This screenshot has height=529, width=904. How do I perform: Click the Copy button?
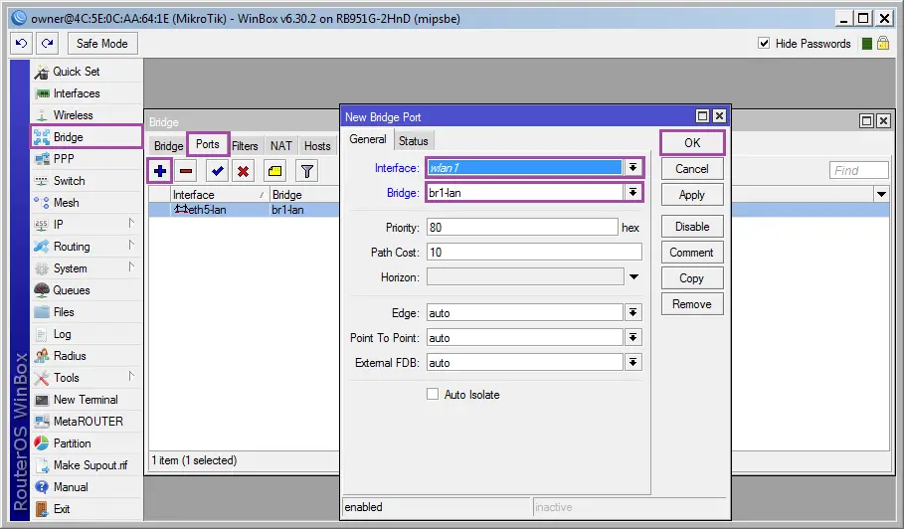click(x=692, y=278)
